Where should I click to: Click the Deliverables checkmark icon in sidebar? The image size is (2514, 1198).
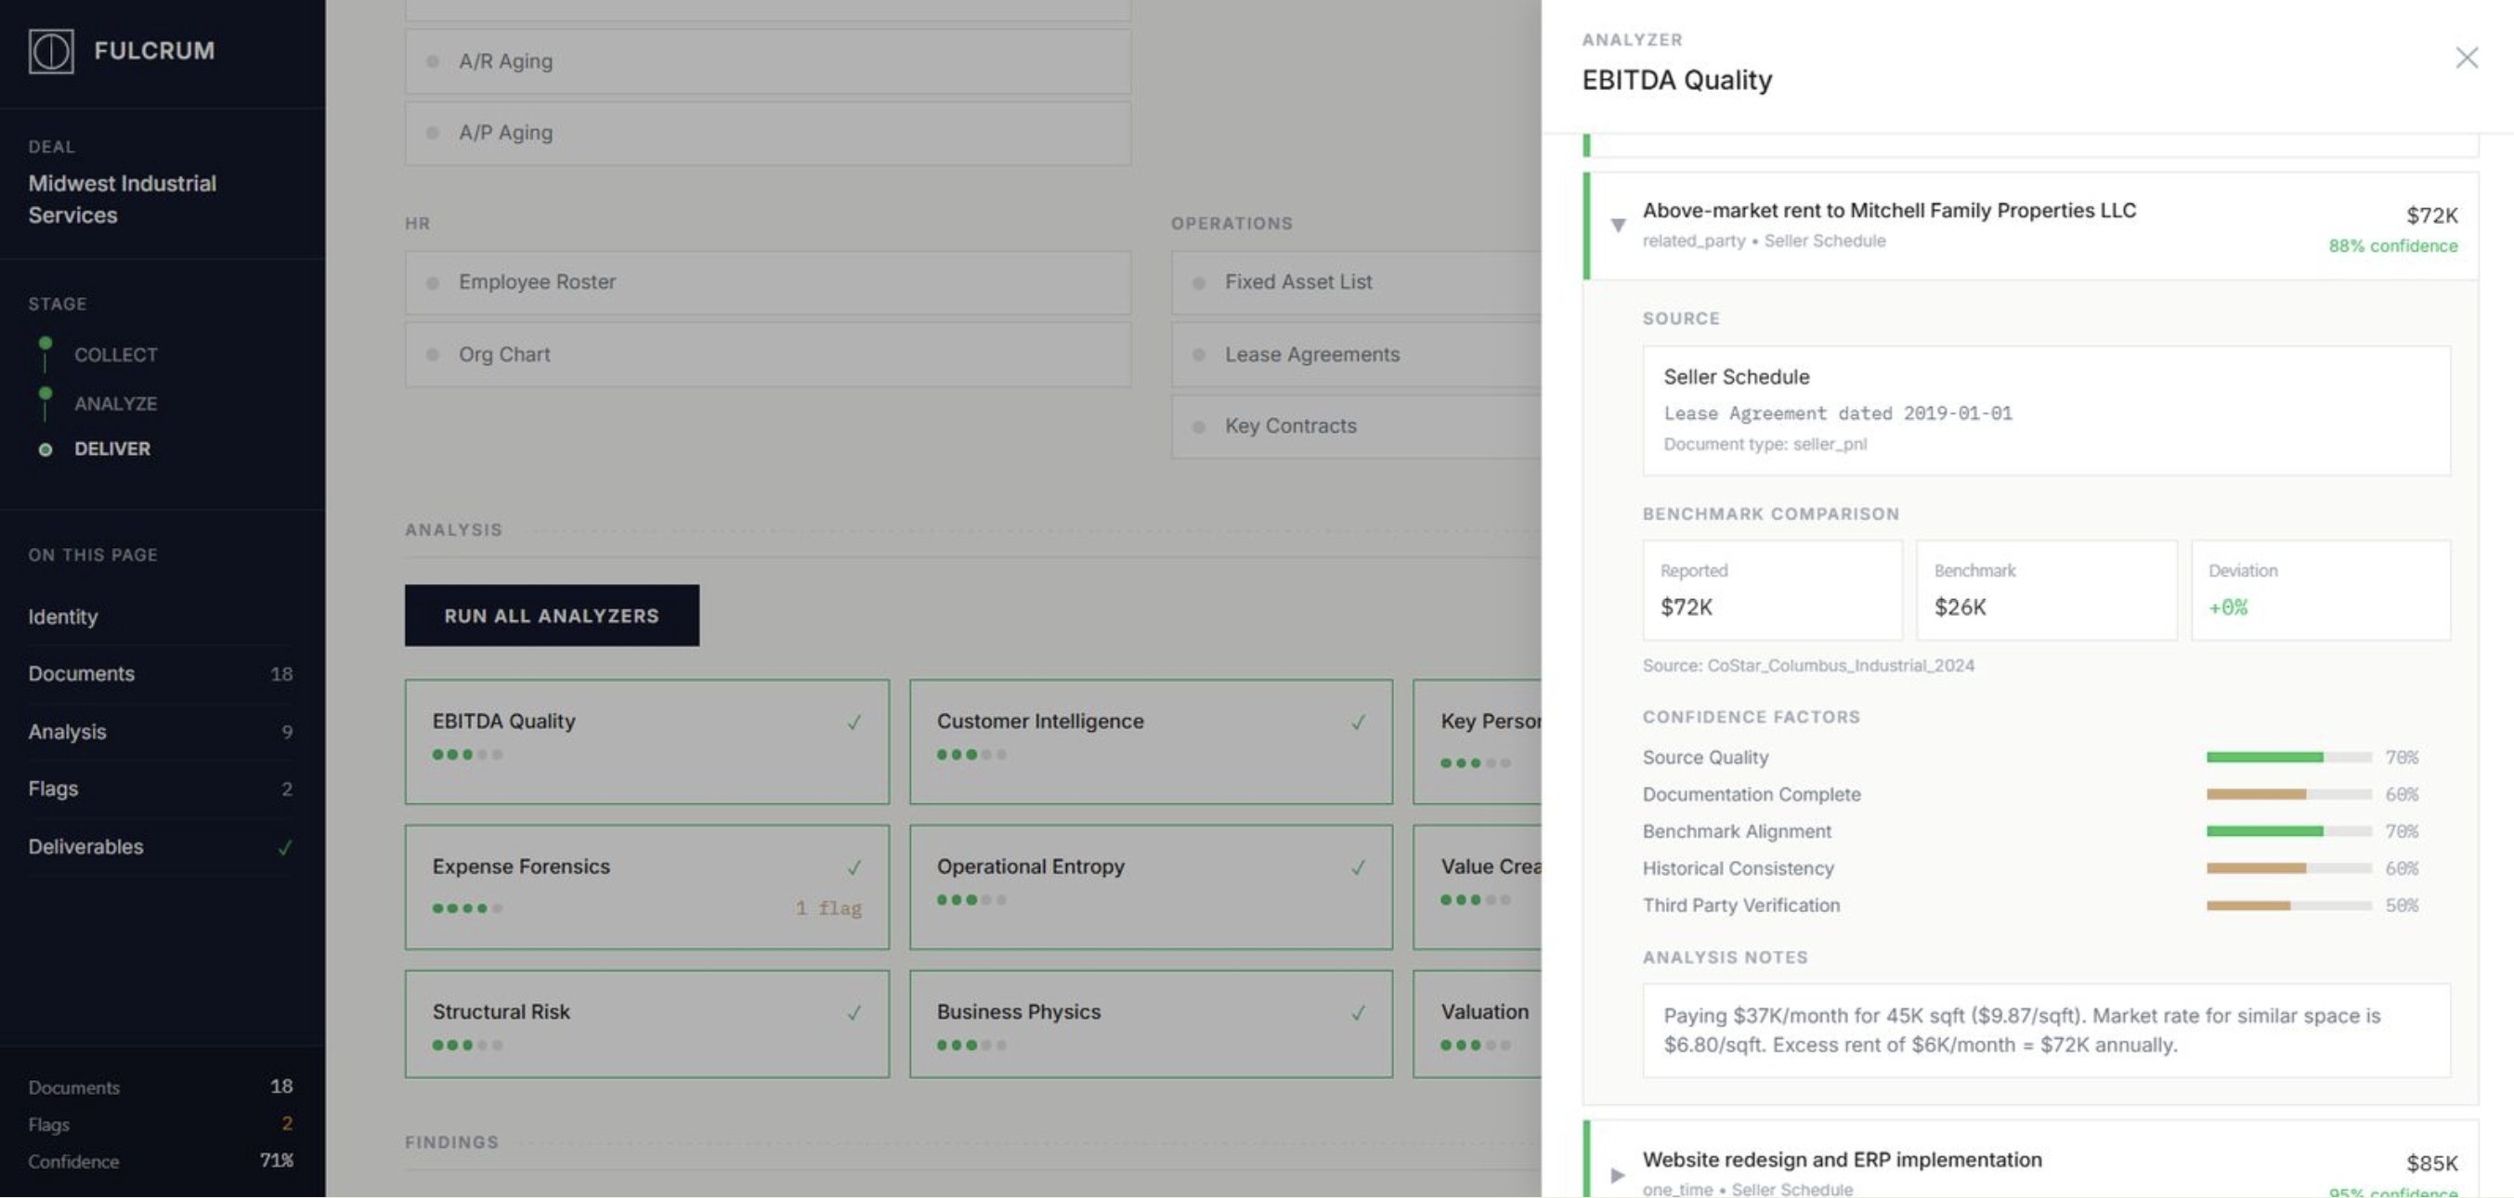(284, 848)
